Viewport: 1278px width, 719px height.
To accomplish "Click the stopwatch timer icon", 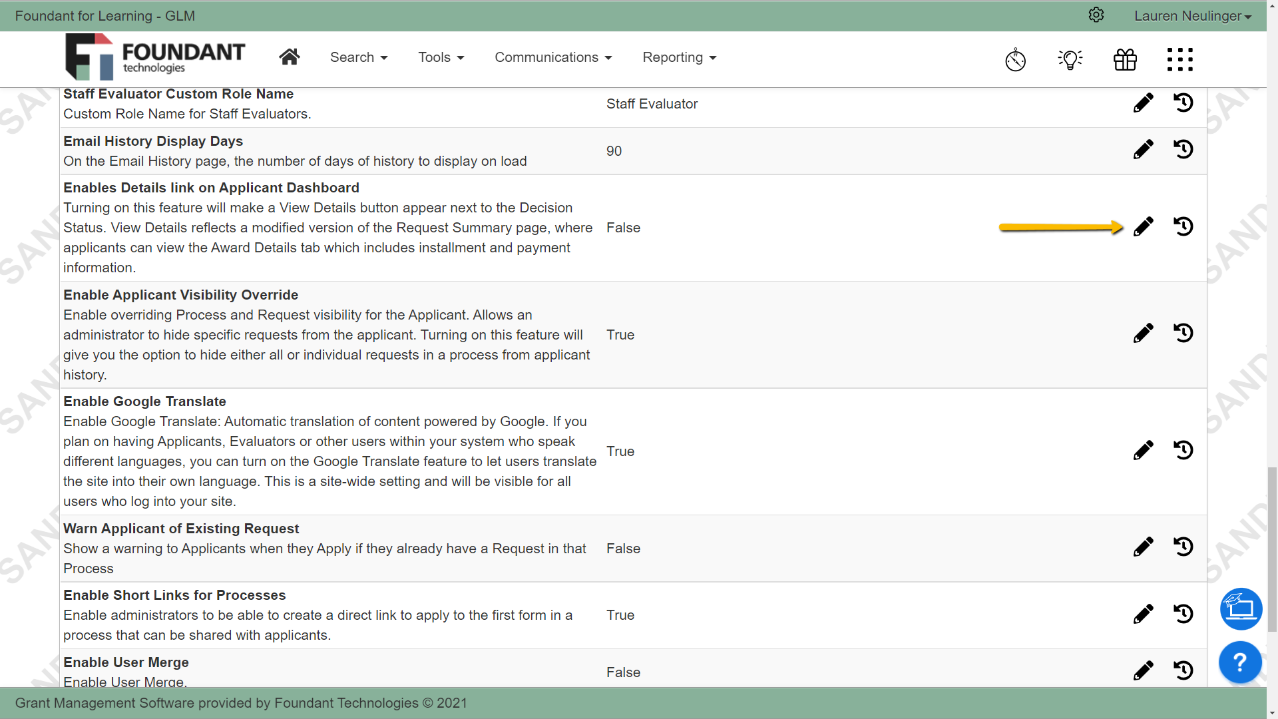I will pyautogui.click(x=1015, y=60).
